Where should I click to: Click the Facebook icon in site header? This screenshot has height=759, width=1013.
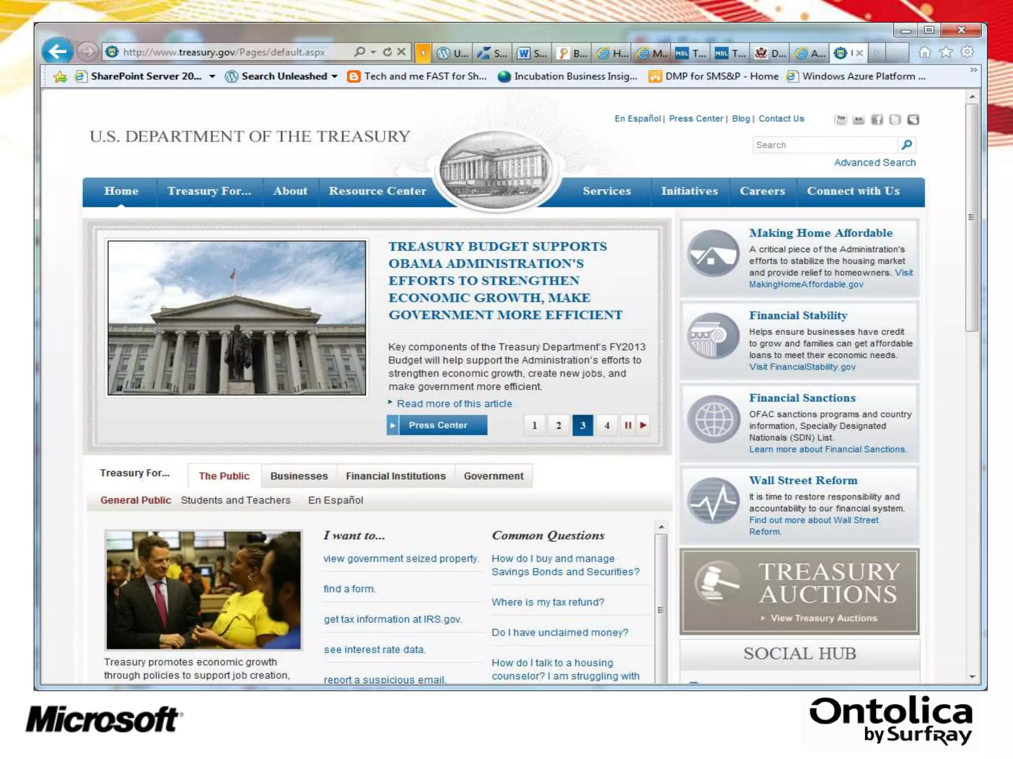[877, 120]
